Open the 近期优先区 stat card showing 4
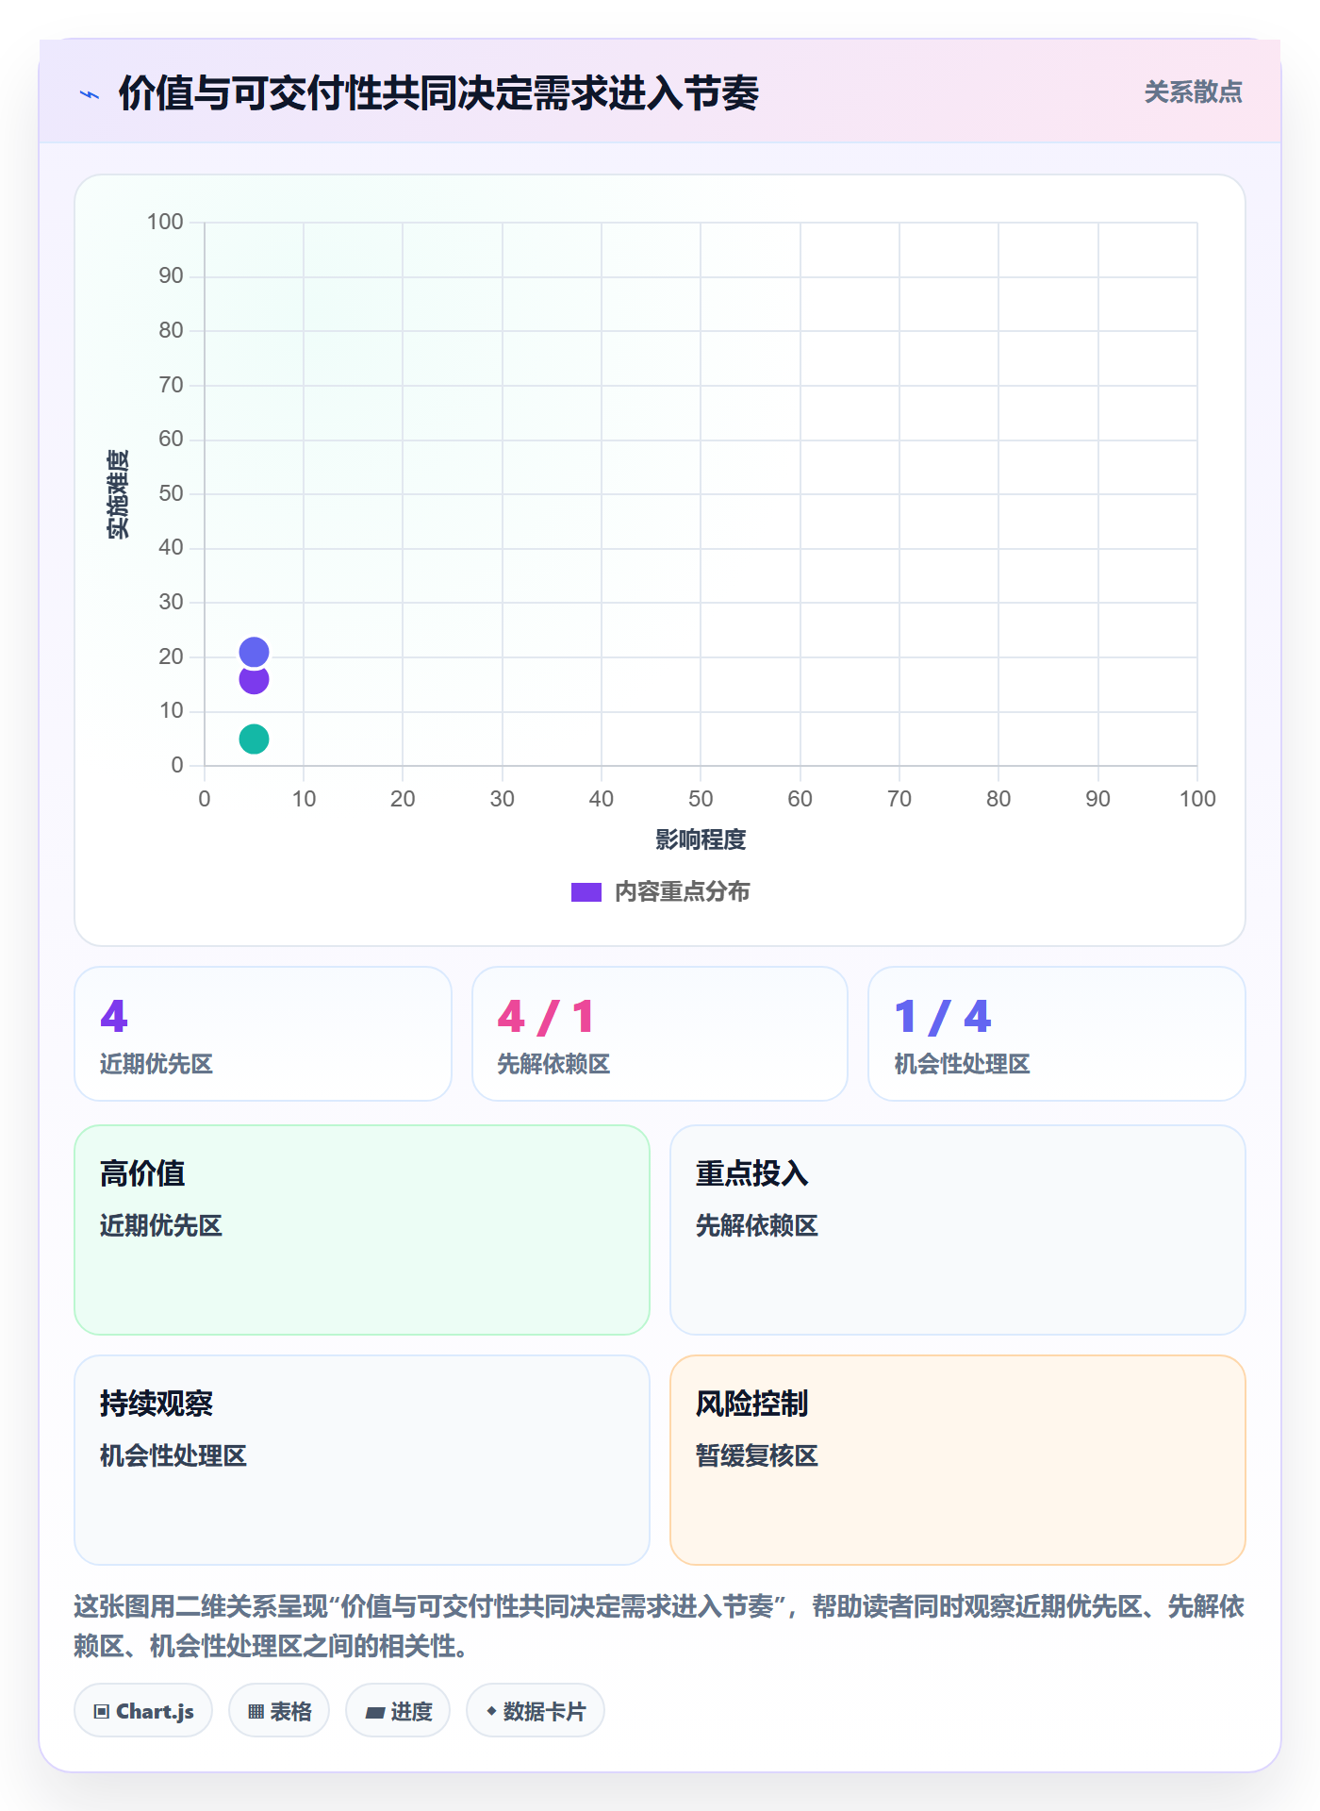The image size is (1320, 1811). 263,1034
